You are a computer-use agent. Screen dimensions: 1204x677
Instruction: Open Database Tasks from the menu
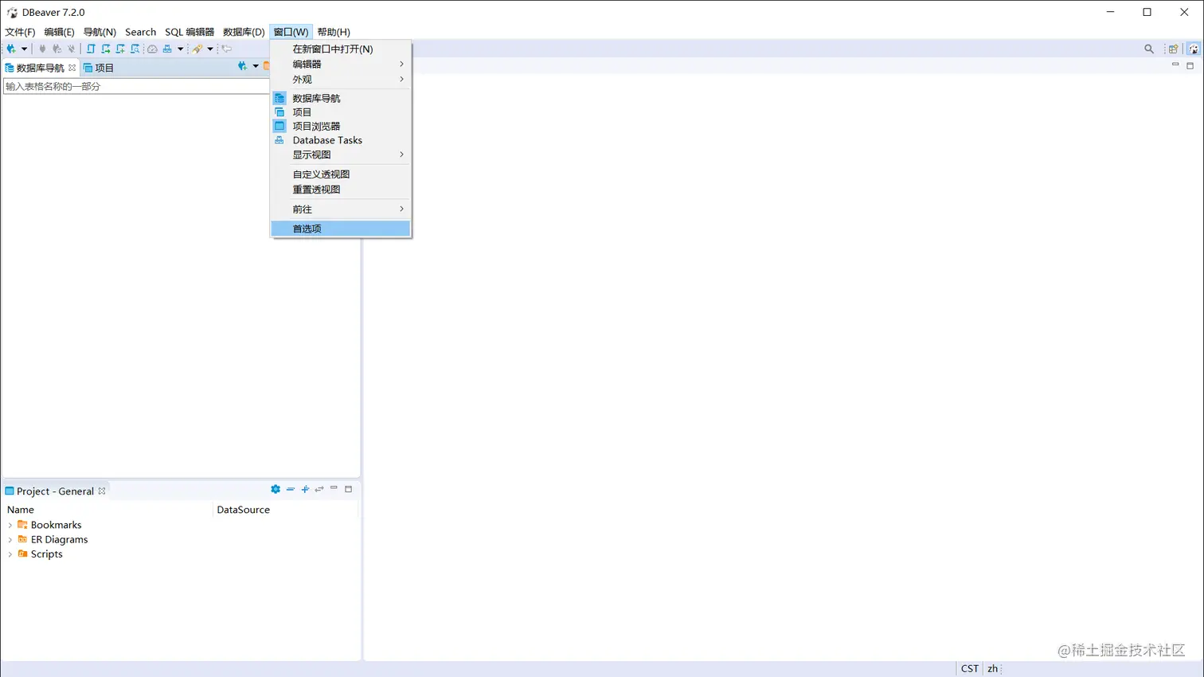[341, 140]
